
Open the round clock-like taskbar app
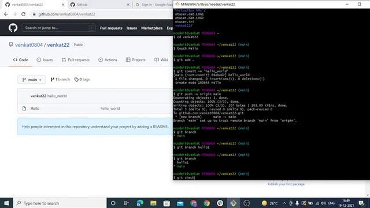point(247,203)
